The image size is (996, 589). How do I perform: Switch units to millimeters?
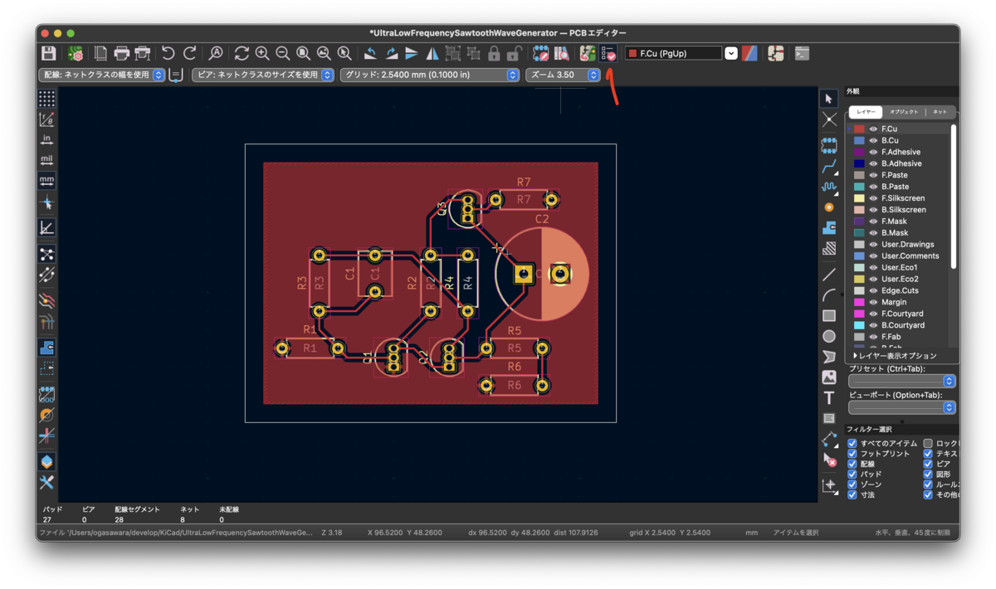pyautogui.click(x=47, y=180)
